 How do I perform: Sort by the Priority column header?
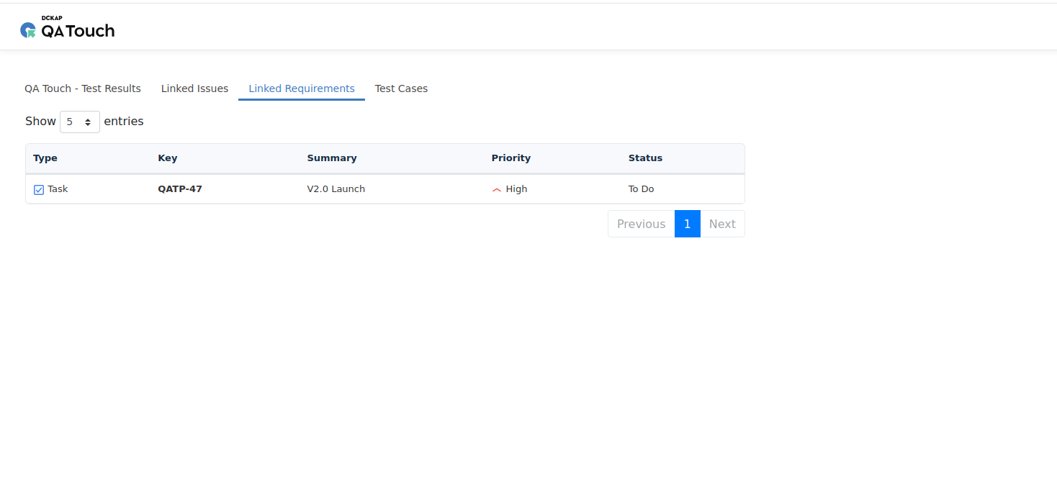coord(511,158)
